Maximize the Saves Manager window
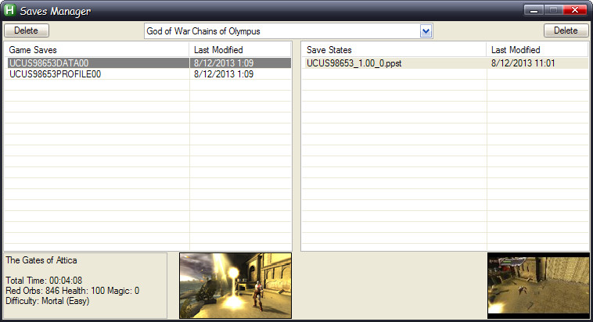 click(x=552, y=10)
